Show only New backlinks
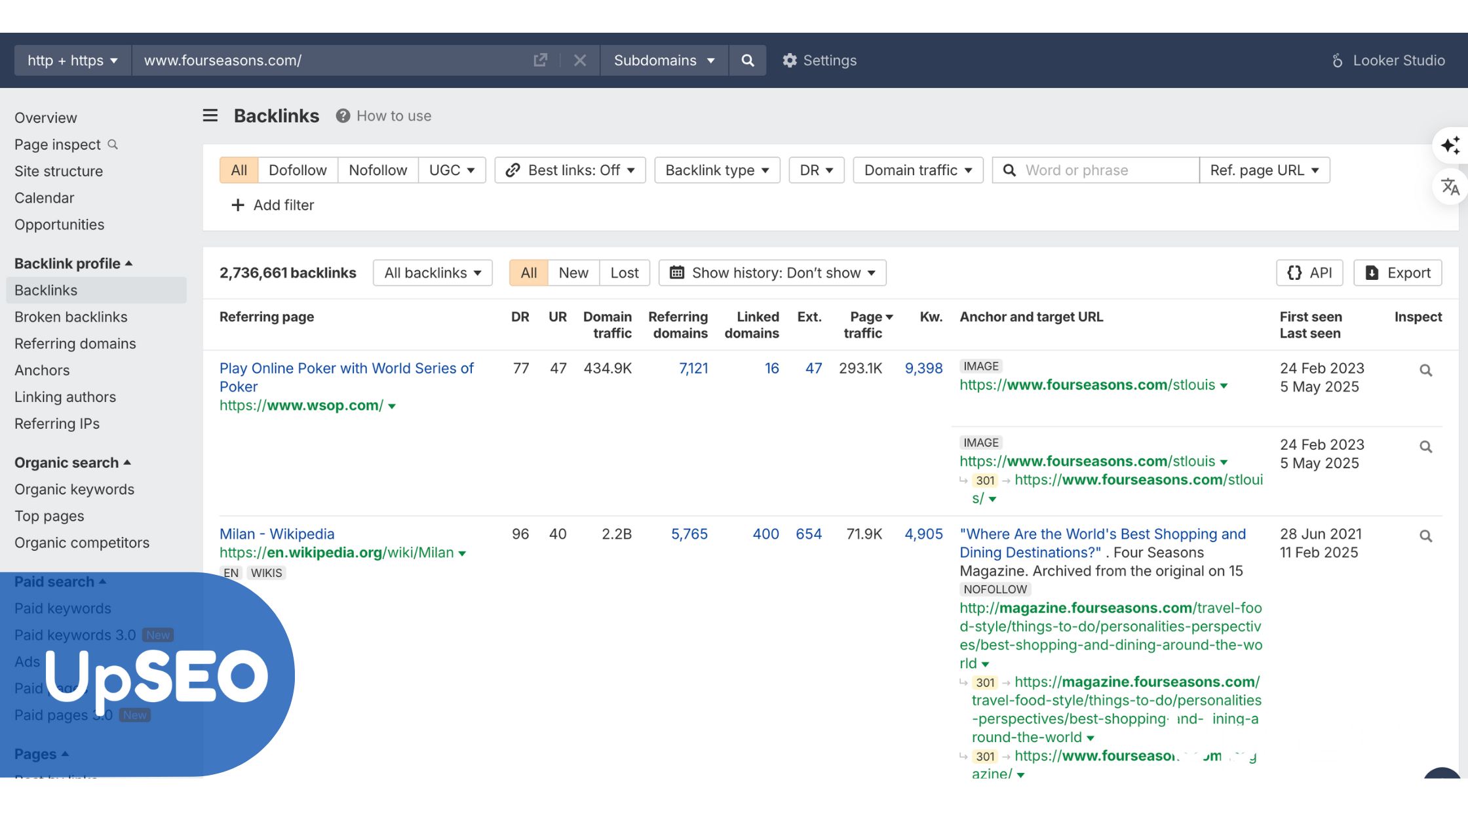 573,273
